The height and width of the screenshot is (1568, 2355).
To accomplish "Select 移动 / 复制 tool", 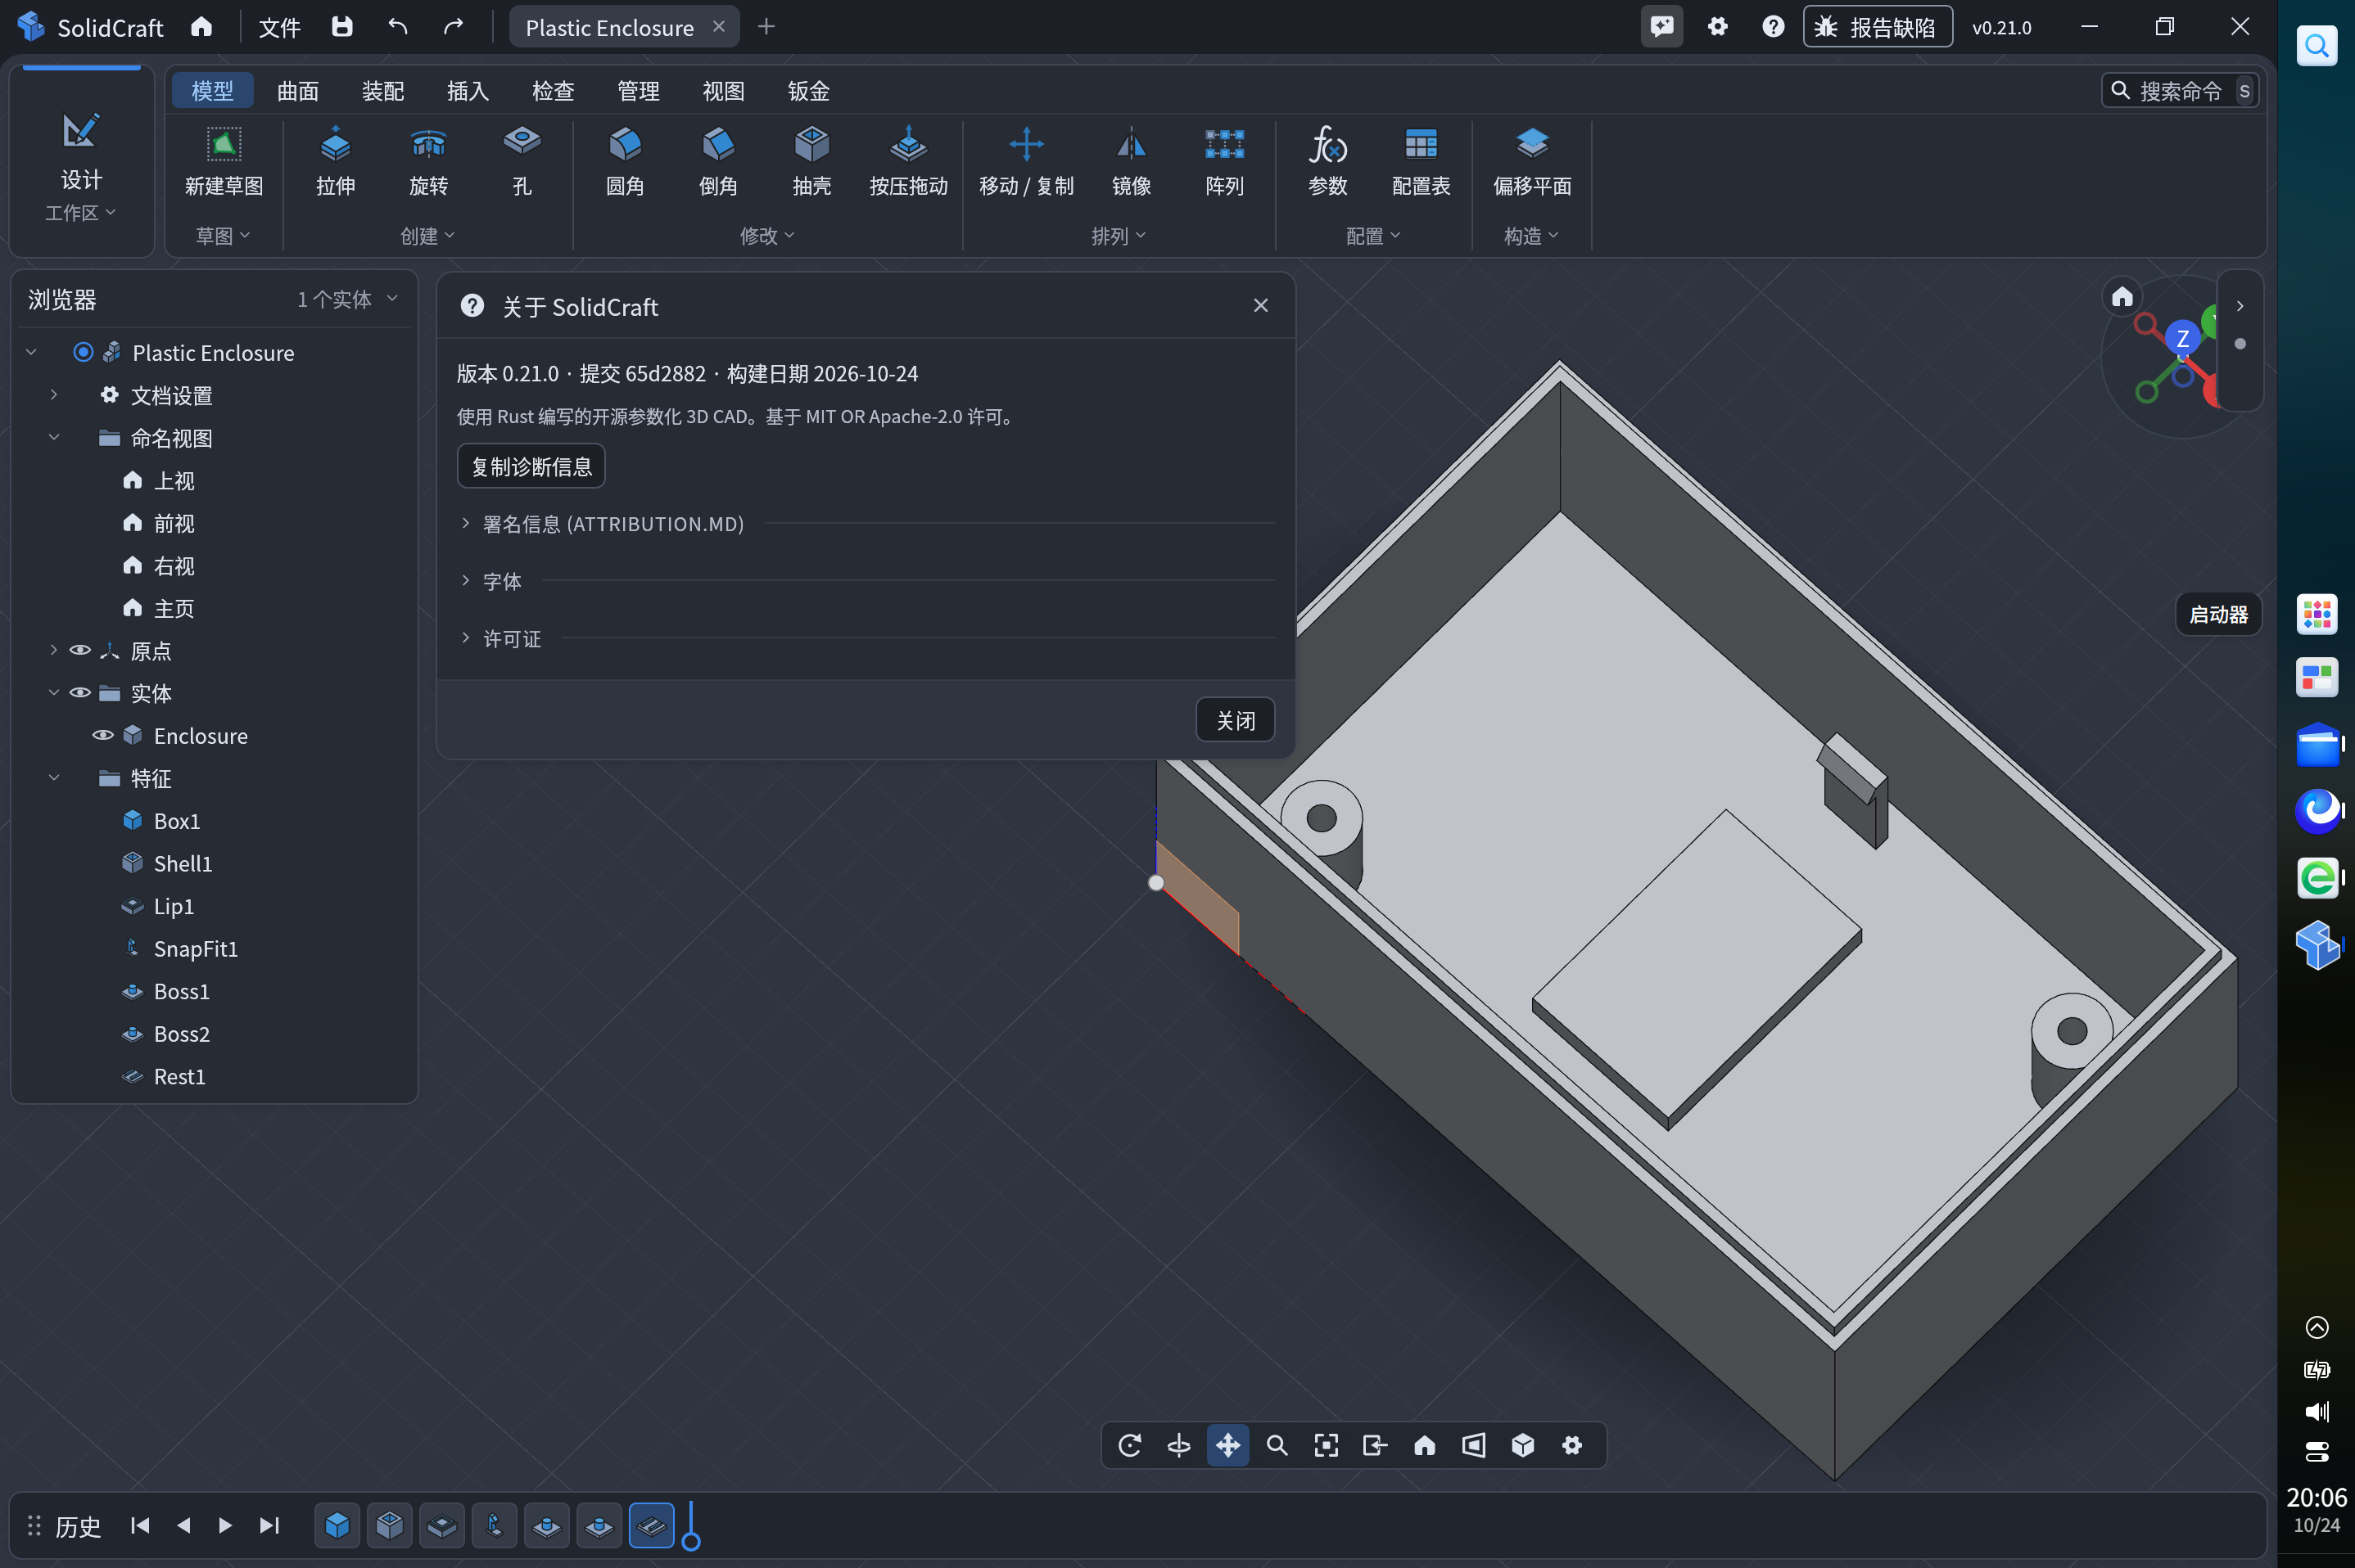I will coord(1027,162).
